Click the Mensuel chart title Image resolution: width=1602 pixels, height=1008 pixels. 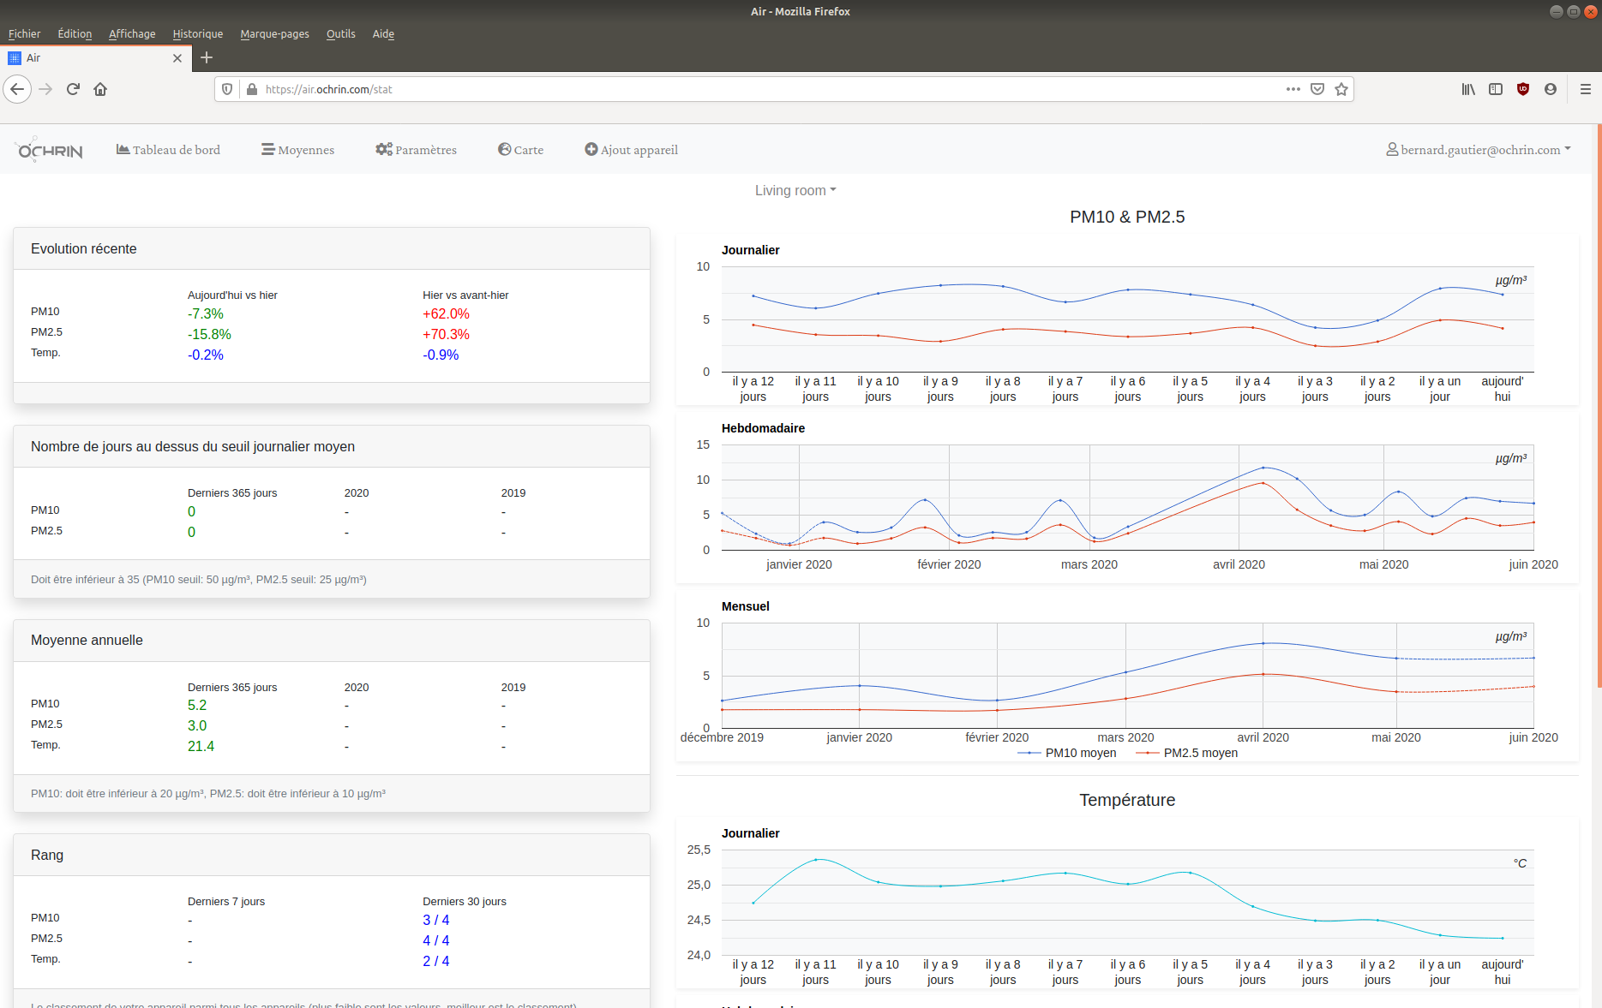click(x=746, y=606)
